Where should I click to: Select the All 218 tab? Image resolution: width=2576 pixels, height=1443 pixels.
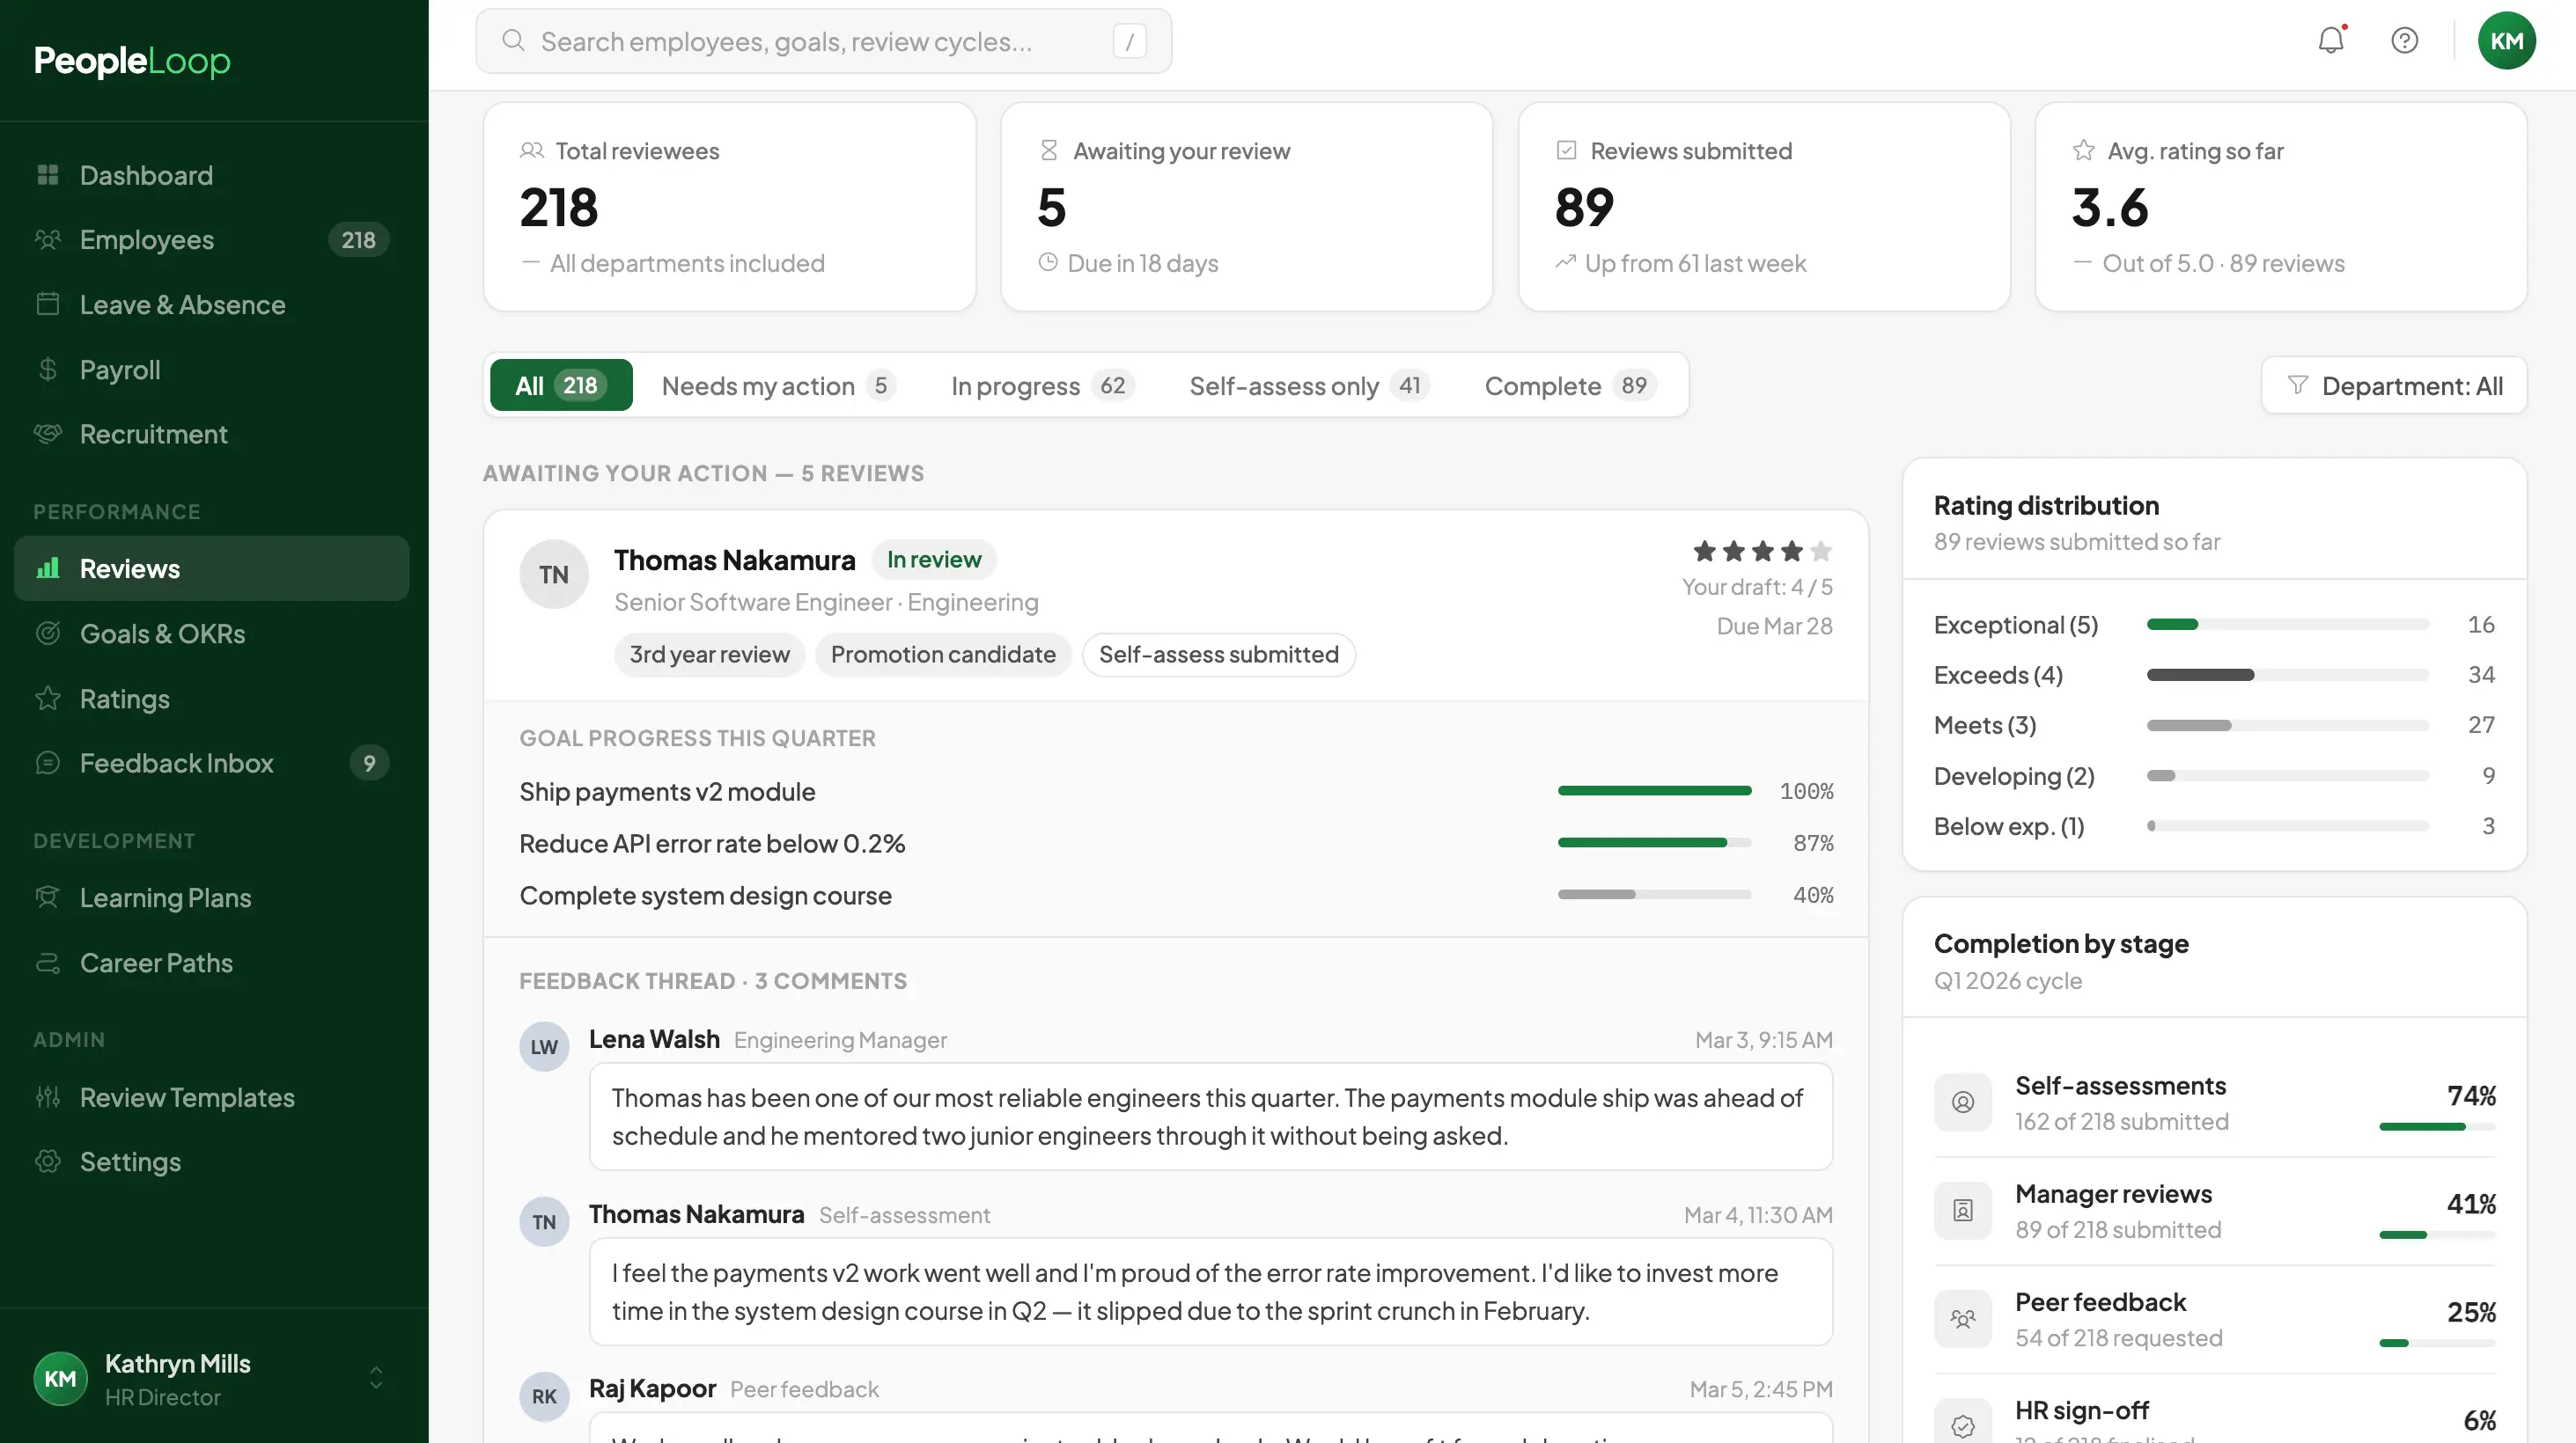tap(561, 385)
